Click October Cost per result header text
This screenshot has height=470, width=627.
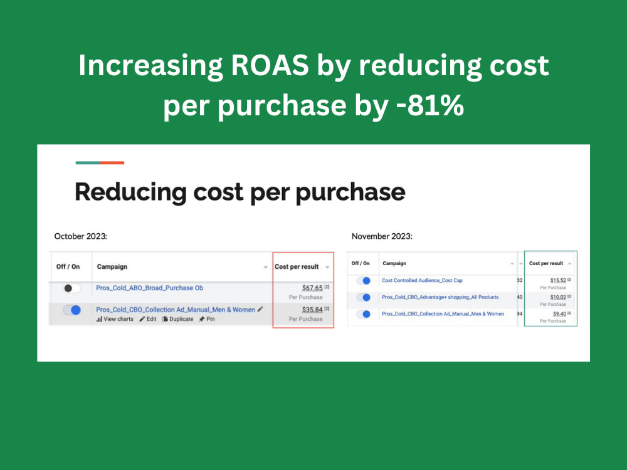pos(297,266)
